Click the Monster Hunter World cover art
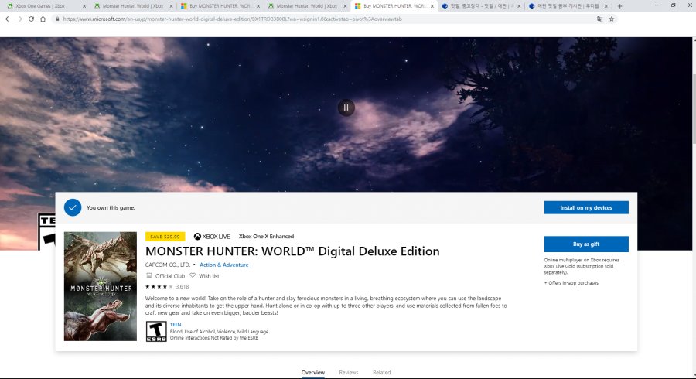The image size is (696, 379). pyautogui.click(x=101, y=286)
